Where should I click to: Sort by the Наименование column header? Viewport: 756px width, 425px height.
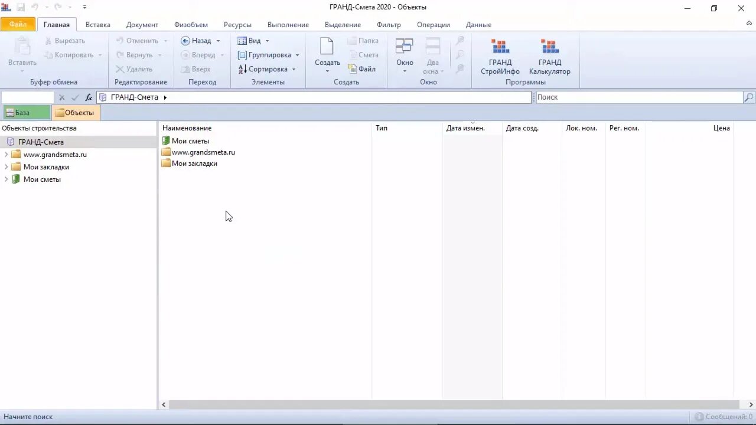[265, 128]
